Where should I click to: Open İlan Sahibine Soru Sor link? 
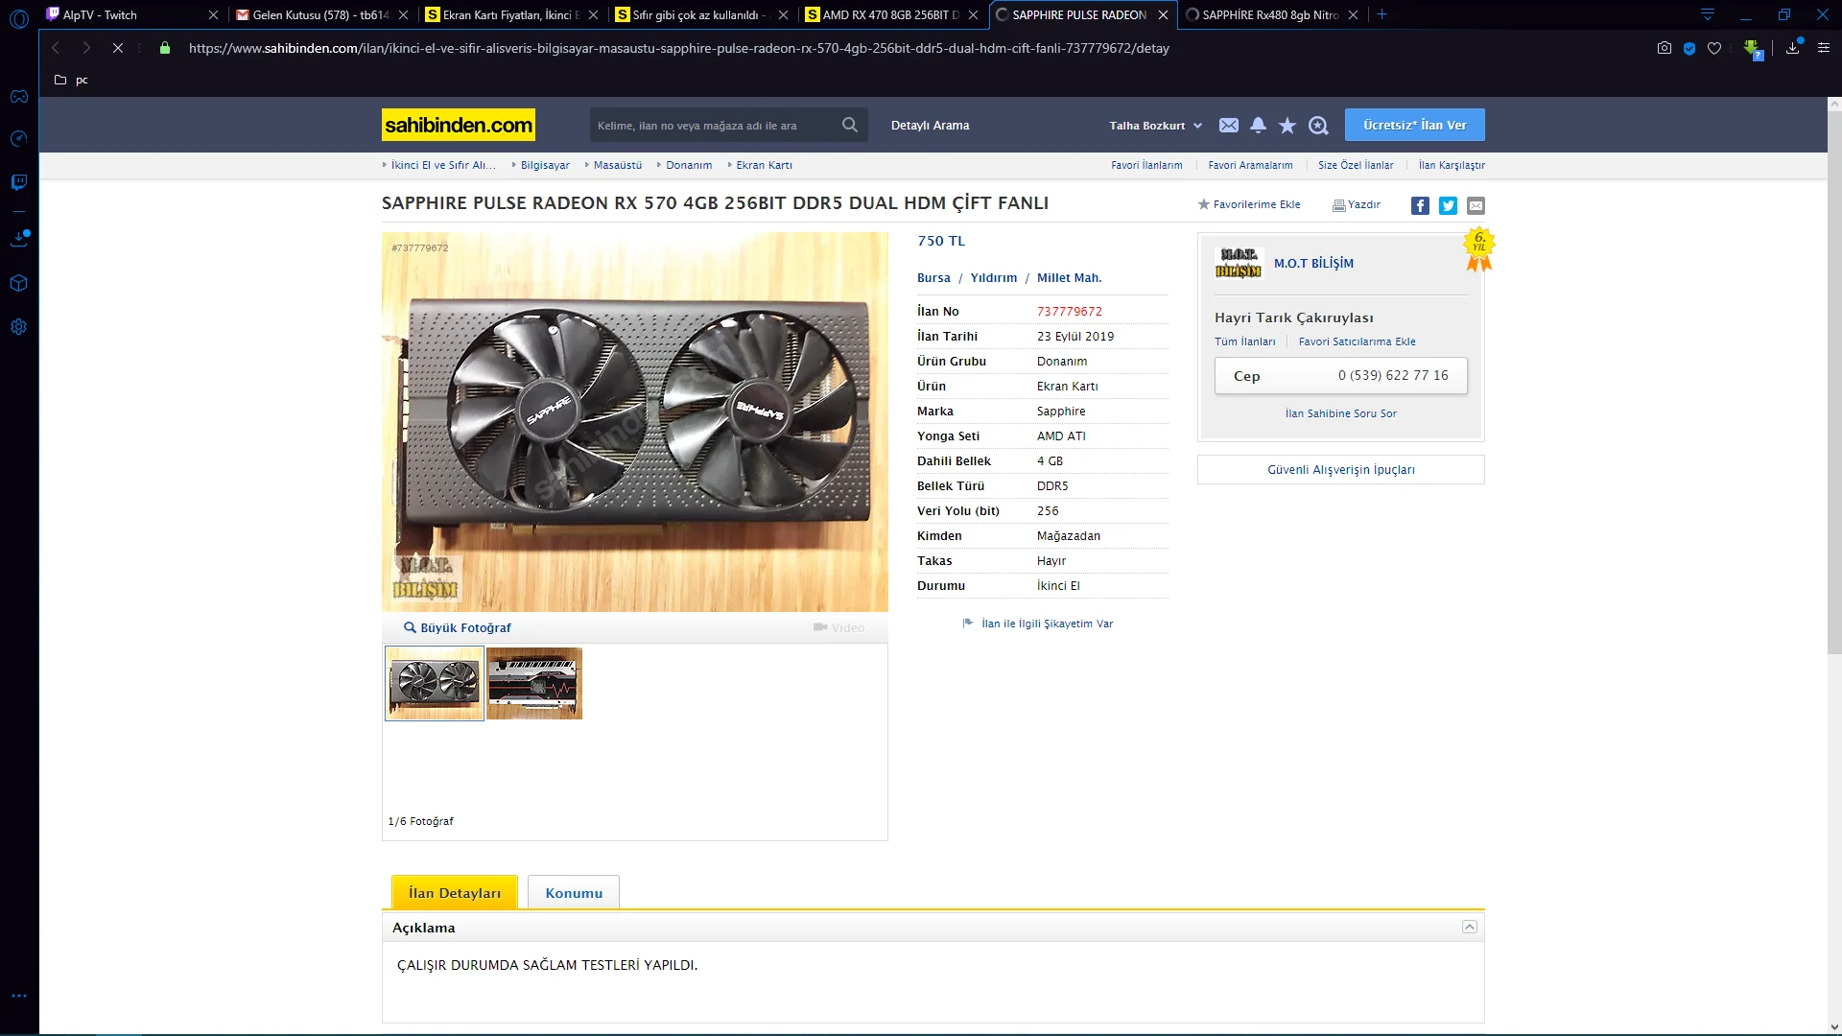1340,413
